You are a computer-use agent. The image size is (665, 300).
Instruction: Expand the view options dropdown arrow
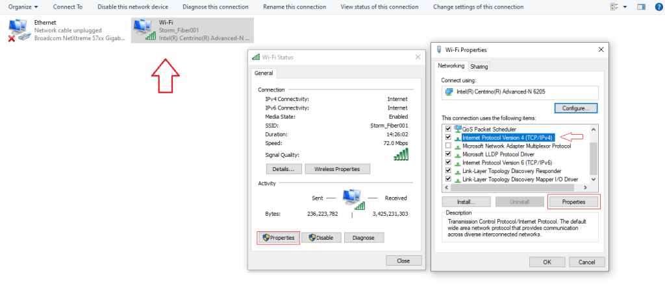click(x=625, y=6)
